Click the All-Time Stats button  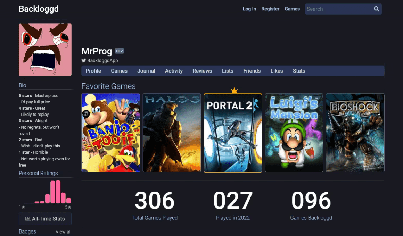coord(45,219)
